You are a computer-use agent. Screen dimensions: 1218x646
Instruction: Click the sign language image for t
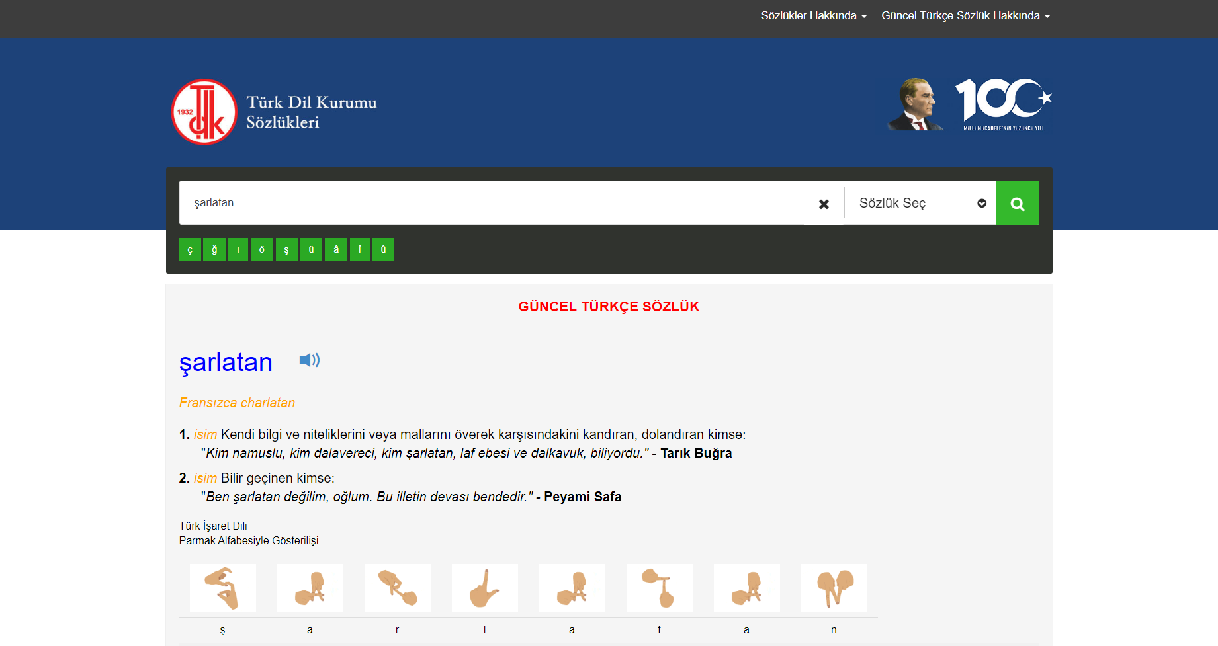(660, 588)
